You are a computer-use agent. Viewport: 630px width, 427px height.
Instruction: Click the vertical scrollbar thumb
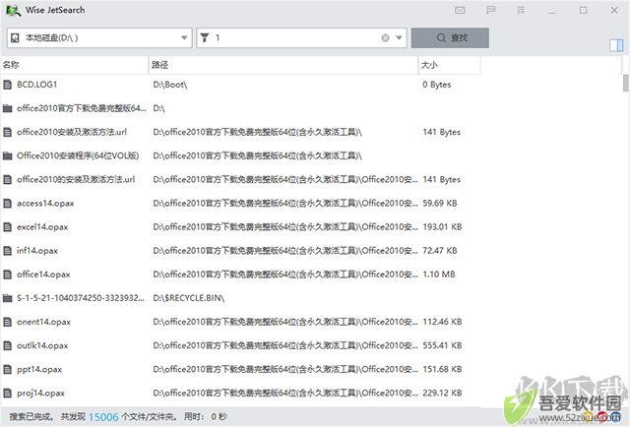626,83
